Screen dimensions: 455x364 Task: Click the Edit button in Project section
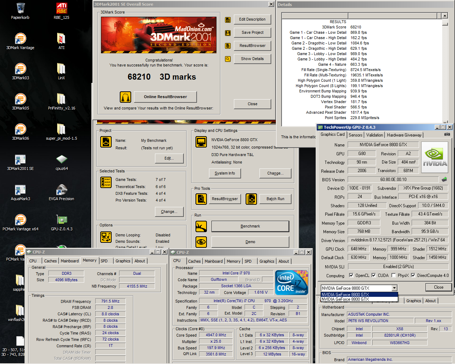[169, 159]
